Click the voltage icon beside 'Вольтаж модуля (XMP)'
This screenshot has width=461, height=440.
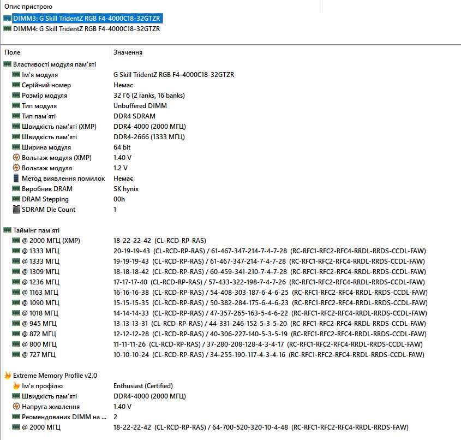click(x=16, y=157)
